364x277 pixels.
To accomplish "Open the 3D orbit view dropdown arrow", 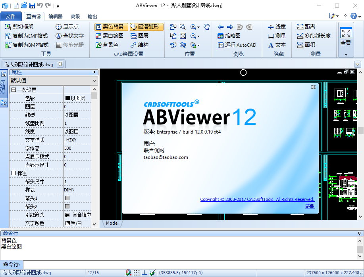I will pos(198,45).
